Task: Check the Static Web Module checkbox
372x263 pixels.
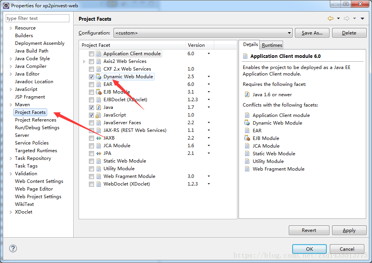Action: [x=91, y=161]
